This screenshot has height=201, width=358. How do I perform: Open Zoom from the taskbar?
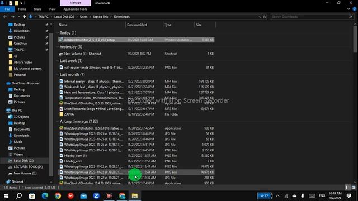click(96, 196)
